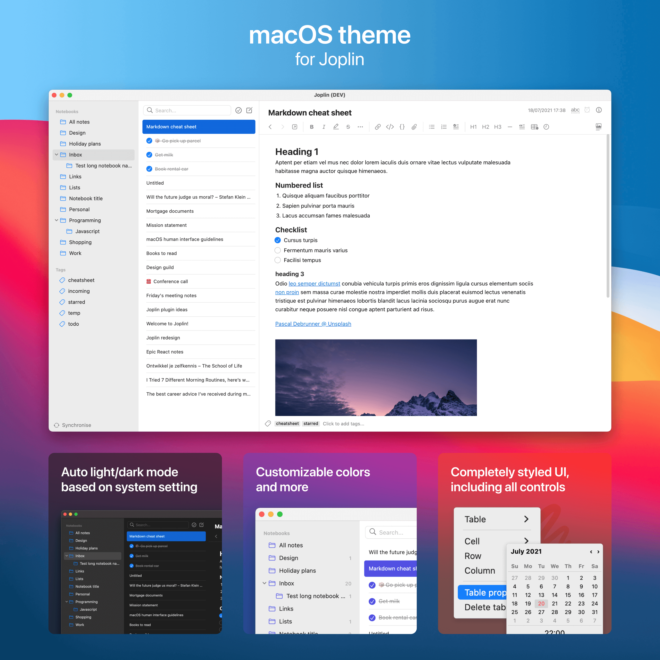Toggle external editing icon
Image resolution: width=660 pixels, height=660 pixels.
(294, 127)
